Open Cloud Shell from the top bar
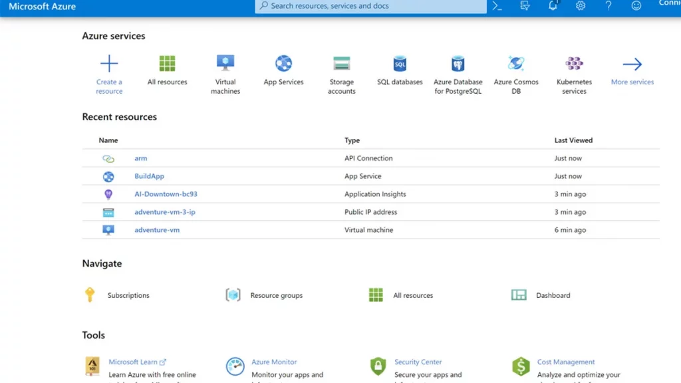 pyautogui.click(x=497, y=6)
